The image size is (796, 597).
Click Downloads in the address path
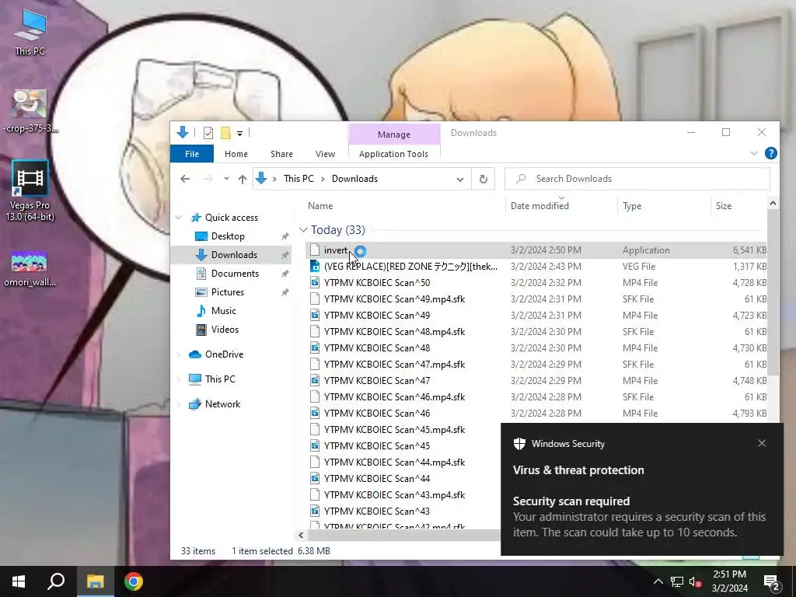point(354,179)
